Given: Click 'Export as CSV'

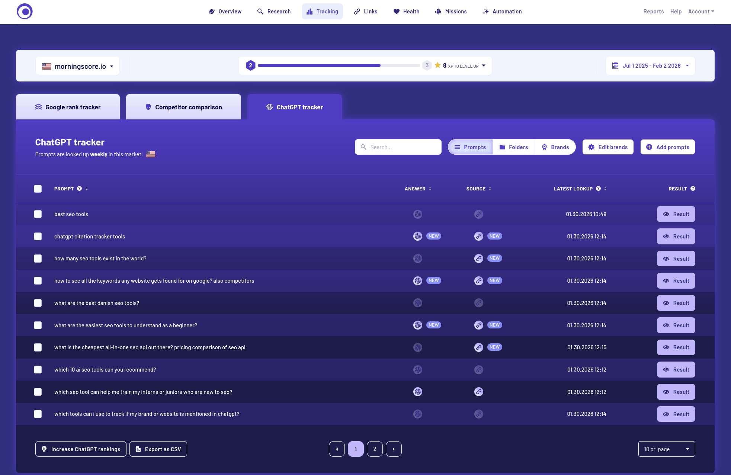Looking at the screenshot, I should 158,449.
